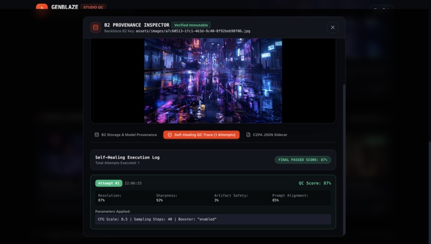Viewport: 431px width, 244px height.
Task: Click the Verified Immutable badge
Action: [191, 25]
